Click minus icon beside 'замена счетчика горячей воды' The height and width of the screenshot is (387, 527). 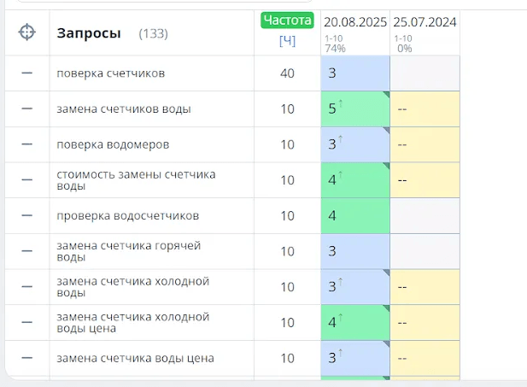point(27,251)
